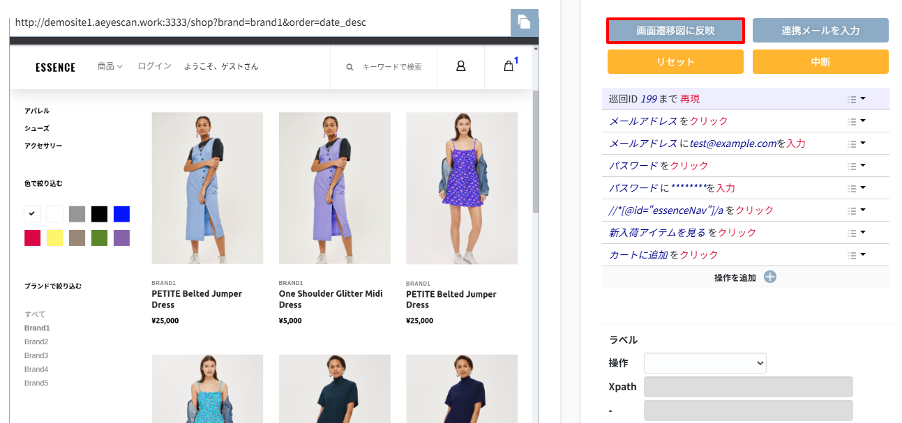Viewport: 902px width, 423px height.
Task: Select the purple color swatch
Action: 122,238
